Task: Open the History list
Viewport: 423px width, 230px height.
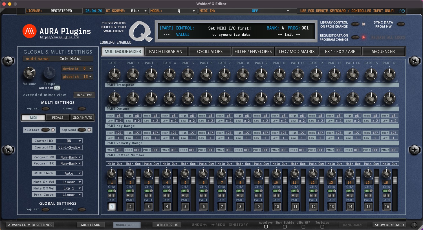Action: tap(238, 225)
